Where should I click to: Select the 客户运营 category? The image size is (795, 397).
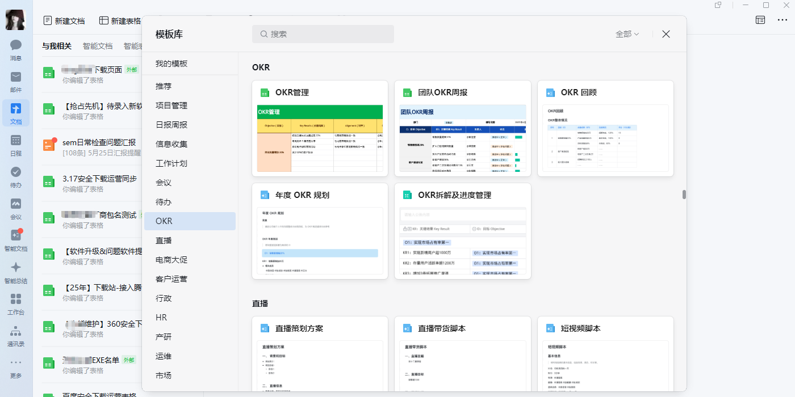tap(190, 279)
